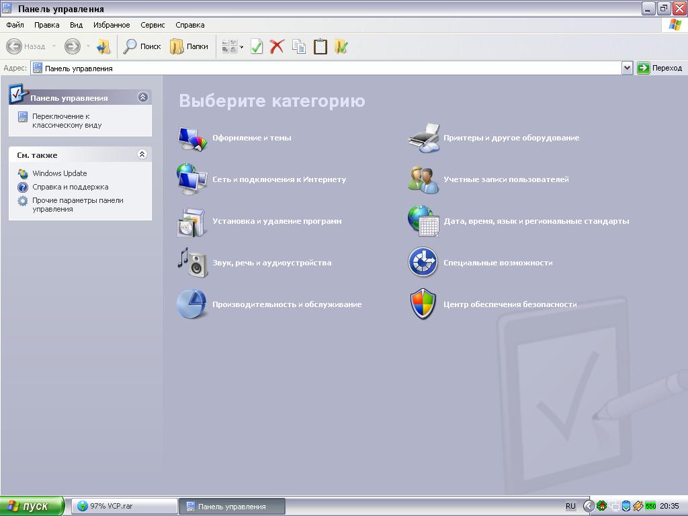
Task: Click the 20:35 system clock
Action: (x=670, y=506)
